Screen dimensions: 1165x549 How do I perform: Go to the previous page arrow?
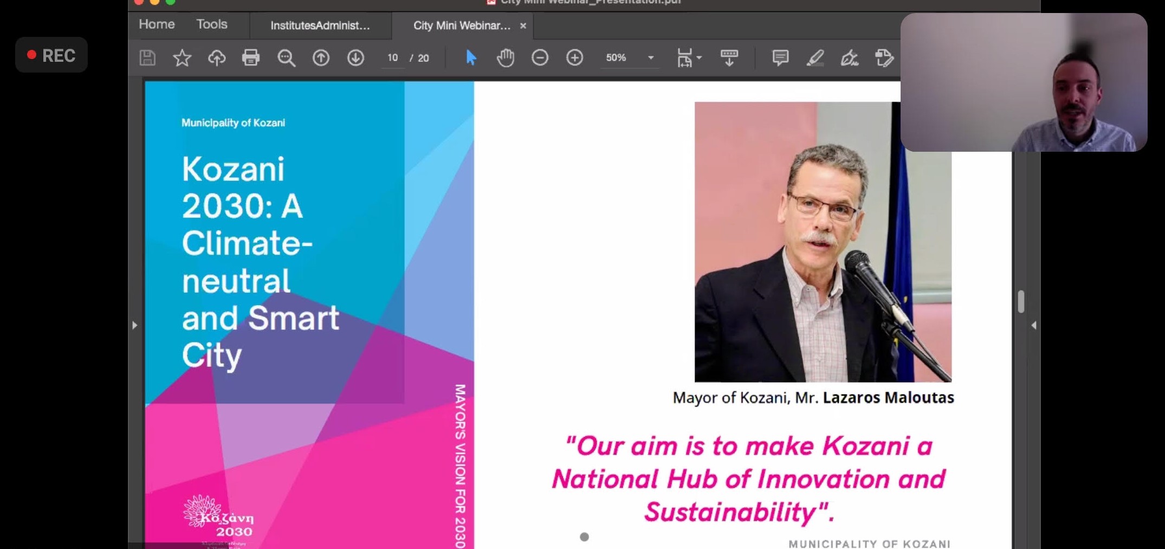click(x=321, y=57)
